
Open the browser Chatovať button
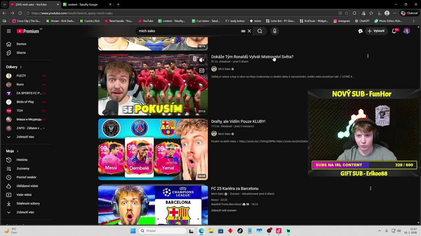click(x=409, y=13)
